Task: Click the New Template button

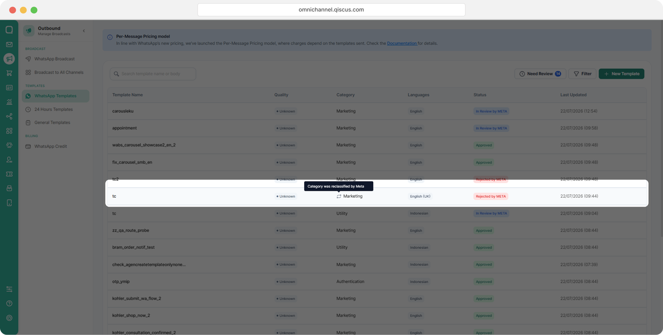Action: click(621, 74)
